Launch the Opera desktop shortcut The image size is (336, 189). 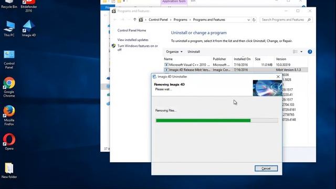coord(9,142)
